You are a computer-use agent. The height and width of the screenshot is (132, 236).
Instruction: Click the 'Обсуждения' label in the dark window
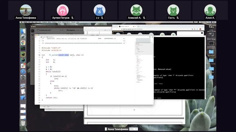(x=71, y=30)
